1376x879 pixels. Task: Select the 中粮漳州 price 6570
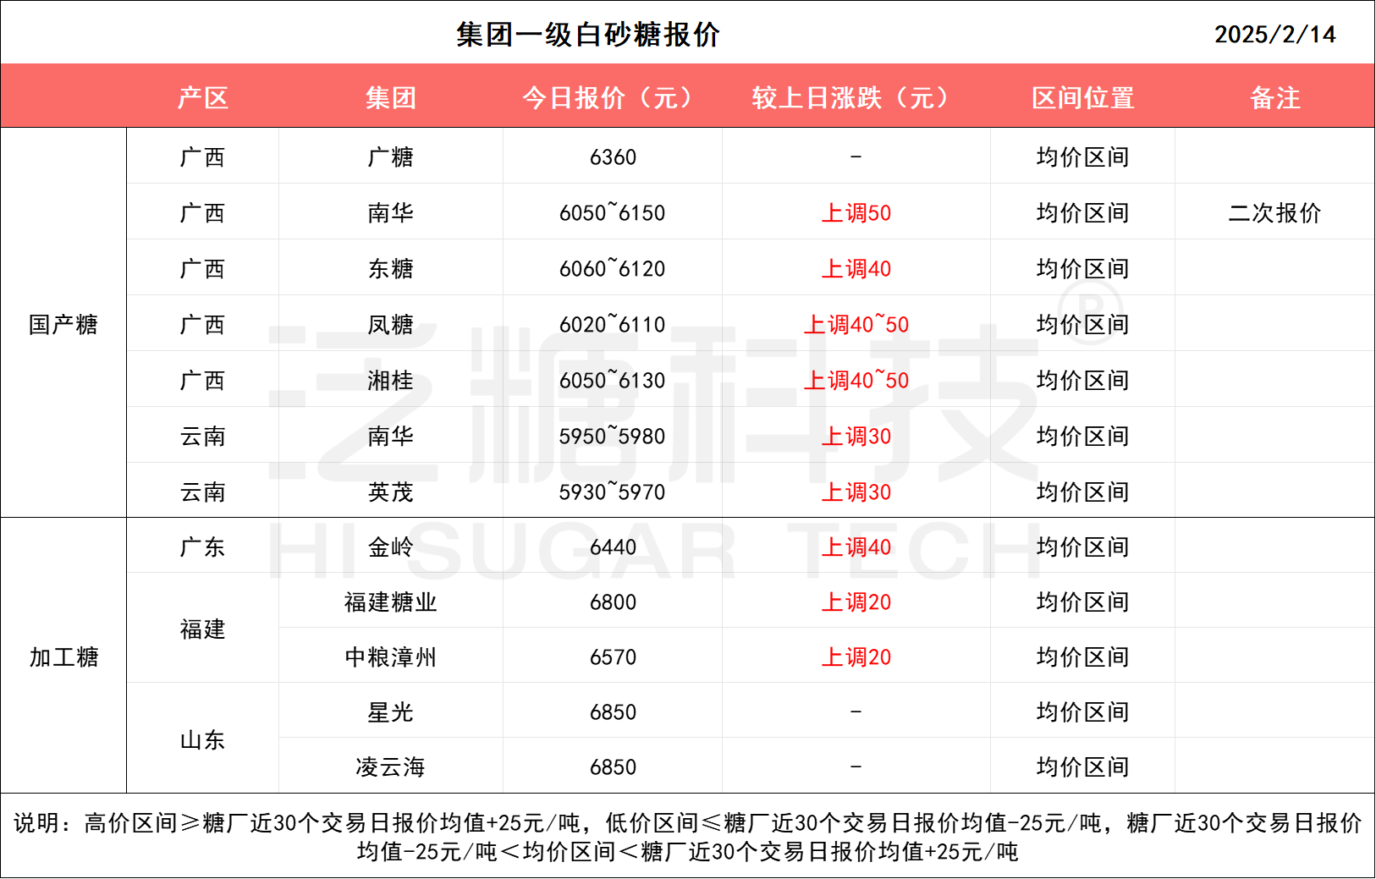pyautogui.click(x=613, y=657)
